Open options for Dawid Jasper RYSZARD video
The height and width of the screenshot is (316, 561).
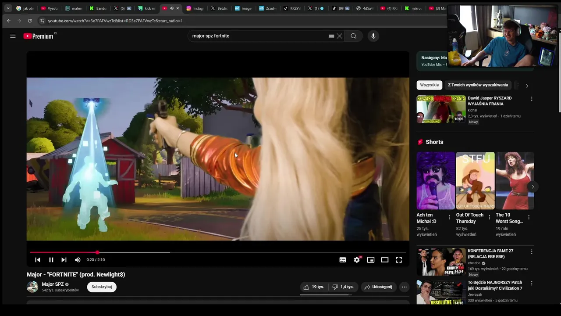(x=532, y=99)
